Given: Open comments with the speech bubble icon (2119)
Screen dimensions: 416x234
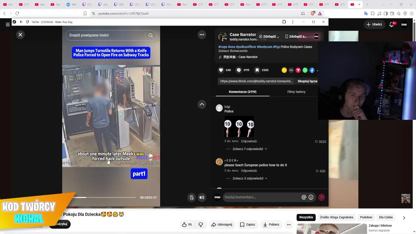Looking at the screenshot, I should pyautogui.click(x=239, y=70).
